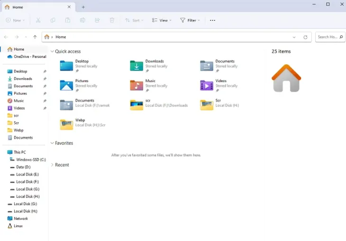Click the pin icon next to Pictures in sidebar
This screenshot has height=241, width=346.
(45, 94)
